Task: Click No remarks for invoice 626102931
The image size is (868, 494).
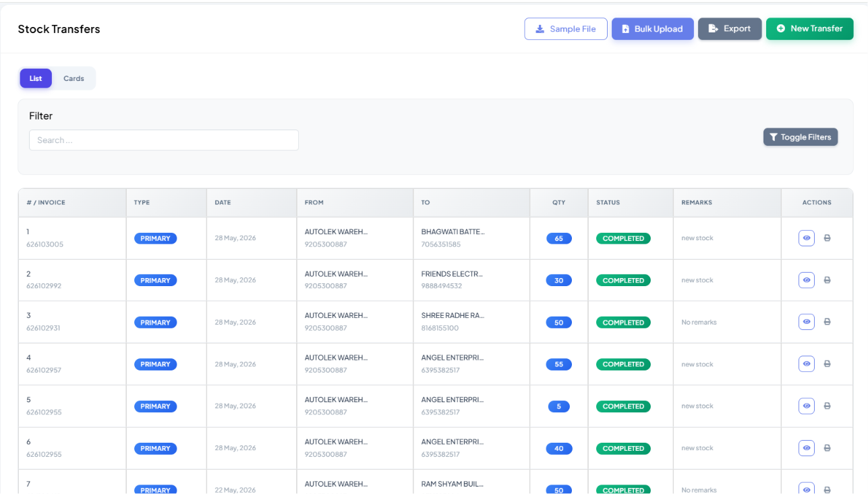Action: coord(699,323)
